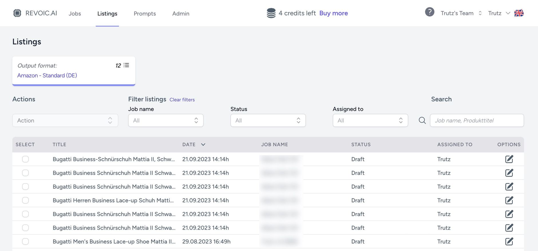Click edit icon in the second listing row

click(509, 173)
